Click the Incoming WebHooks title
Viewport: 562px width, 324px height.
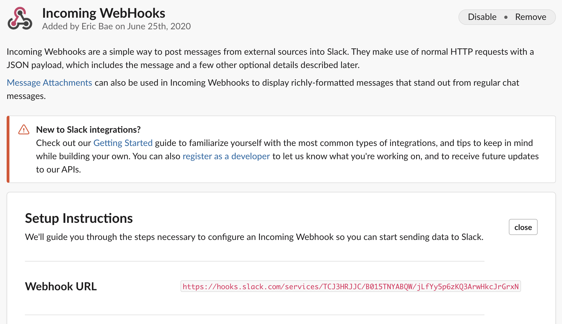pos(104,13)
